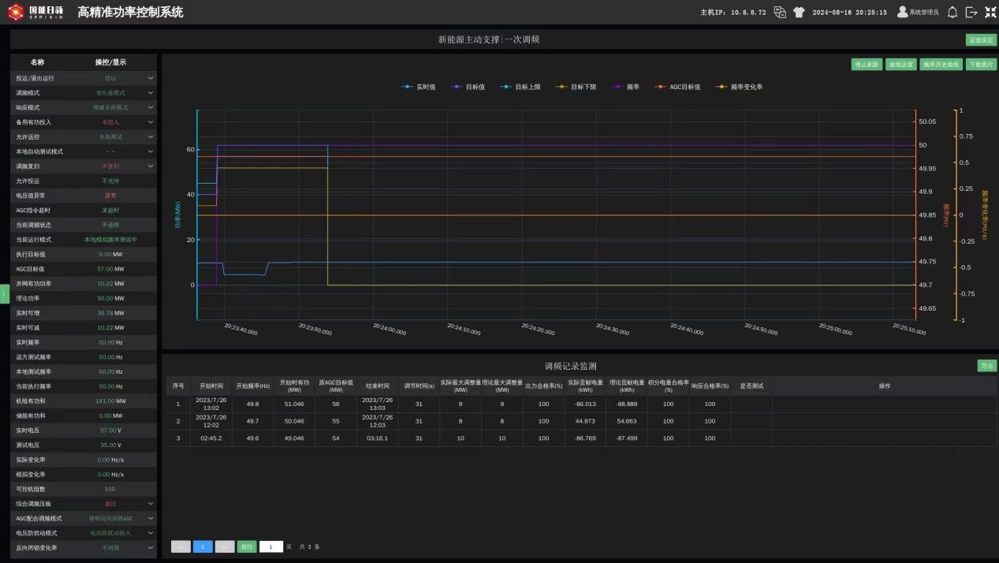Select row 3 start time 02:45.2
This screenshot has height=563, width=999.
coord(211,438)
